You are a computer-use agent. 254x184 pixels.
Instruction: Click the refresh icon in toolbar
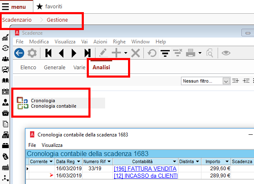152,53
